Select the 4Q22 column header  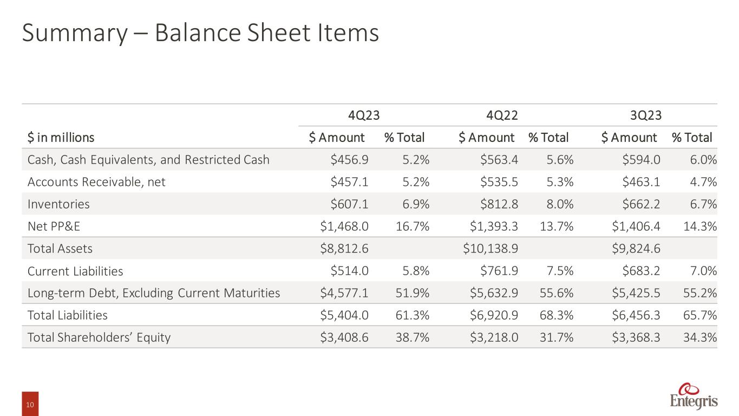[501, 115]
